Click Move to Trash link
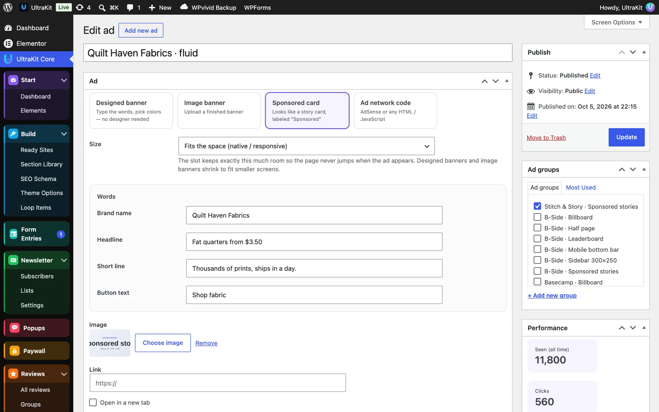Viewport: 659px width, 412px height. 546,138
